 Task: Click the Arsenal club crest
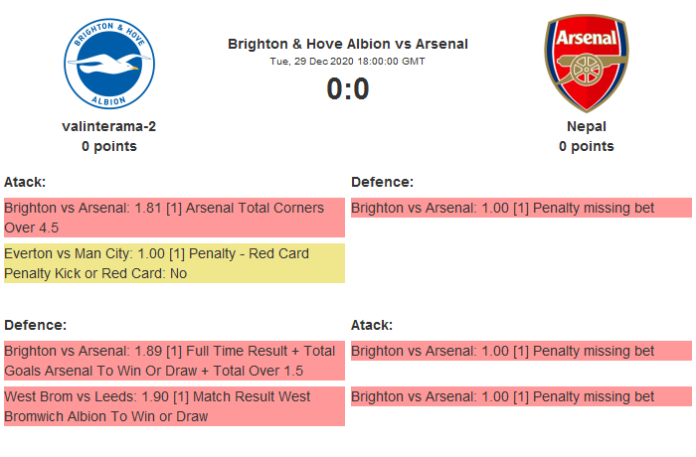point(586,63)
